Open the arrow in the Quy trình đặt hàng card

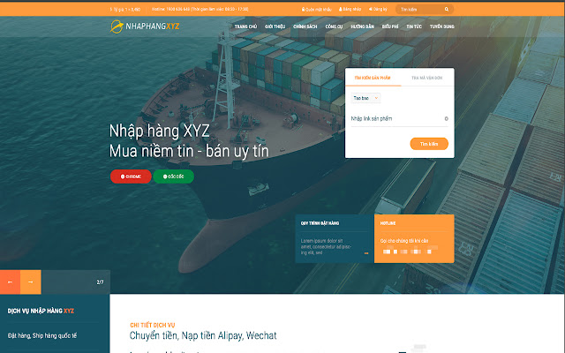(x=366, y=253)
